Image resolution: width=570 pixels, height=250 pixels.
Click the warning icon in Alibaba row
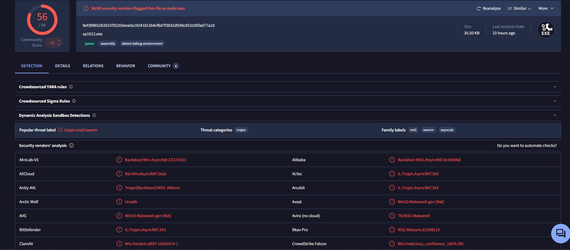(x=392, y=160)
